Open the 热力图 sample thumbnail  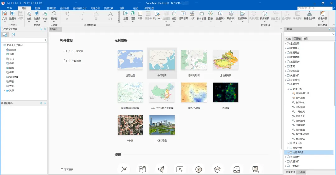click(x=226, y=92)
